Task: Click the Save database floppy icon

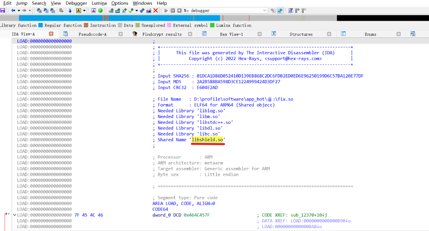Action: (3, 10)
